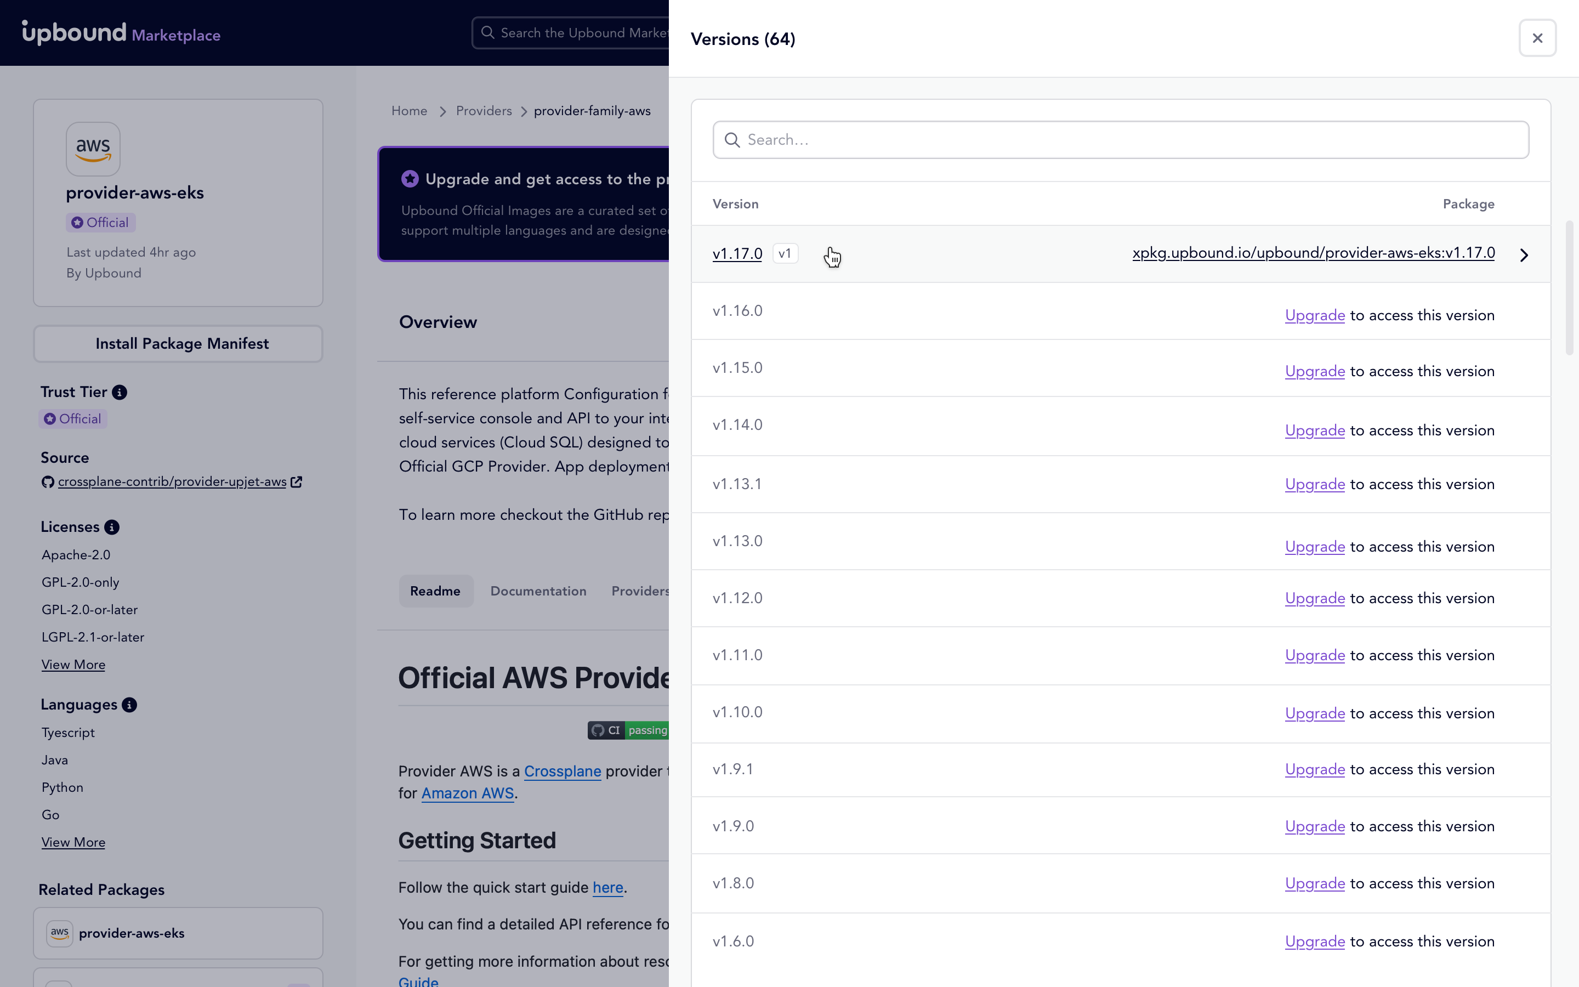Click Upgrade link for v1.11.0
Viewport: 1579px width, 987px height.
1314,655
